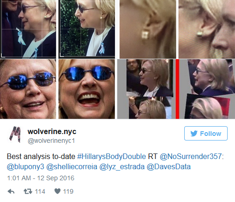Screen dimensions: 235x202
Task: Open the @lyz_estrada mention
Action: pyautogui.click(x=122, y=167)
